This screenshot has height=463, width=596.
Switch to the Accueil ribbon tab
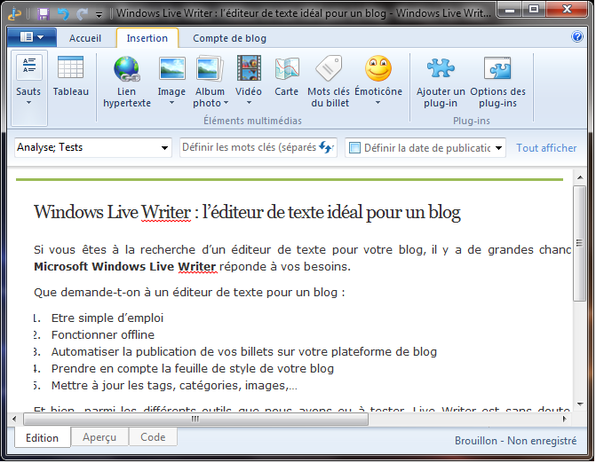point(85,38)
